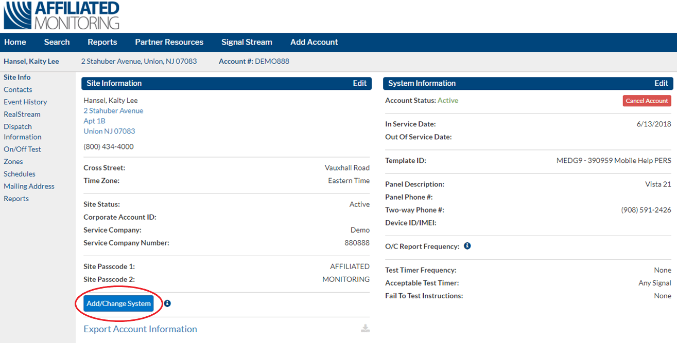Open Contacts in sidebar
Image resolution: width=677 pixels, height=343 pixels.
18,89
